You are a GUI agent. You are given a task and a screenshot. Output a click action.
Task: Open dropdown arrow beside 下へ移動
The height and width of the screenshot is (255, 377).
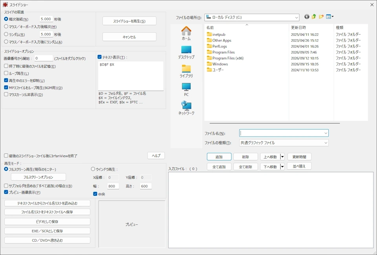[x=282, y=167]
